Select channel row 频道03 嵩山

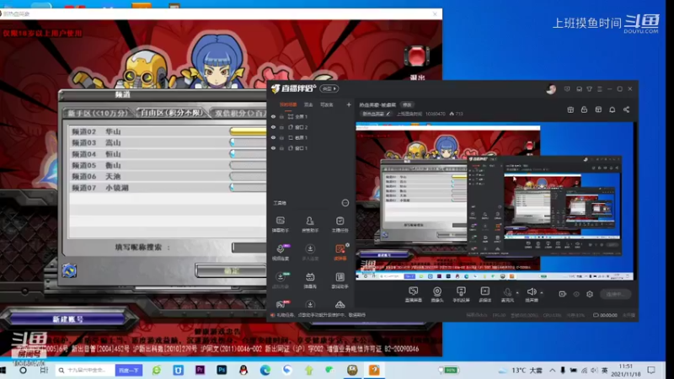[167, 142]
